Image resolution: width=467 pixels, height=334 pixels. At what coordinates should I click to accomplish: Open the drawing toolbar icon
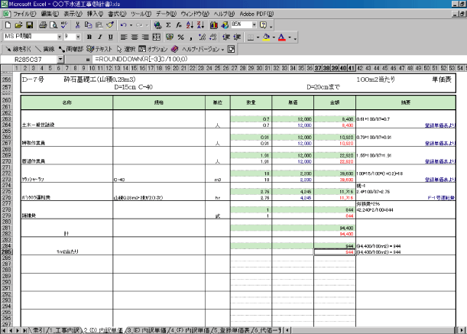click(x=225, y=25)
